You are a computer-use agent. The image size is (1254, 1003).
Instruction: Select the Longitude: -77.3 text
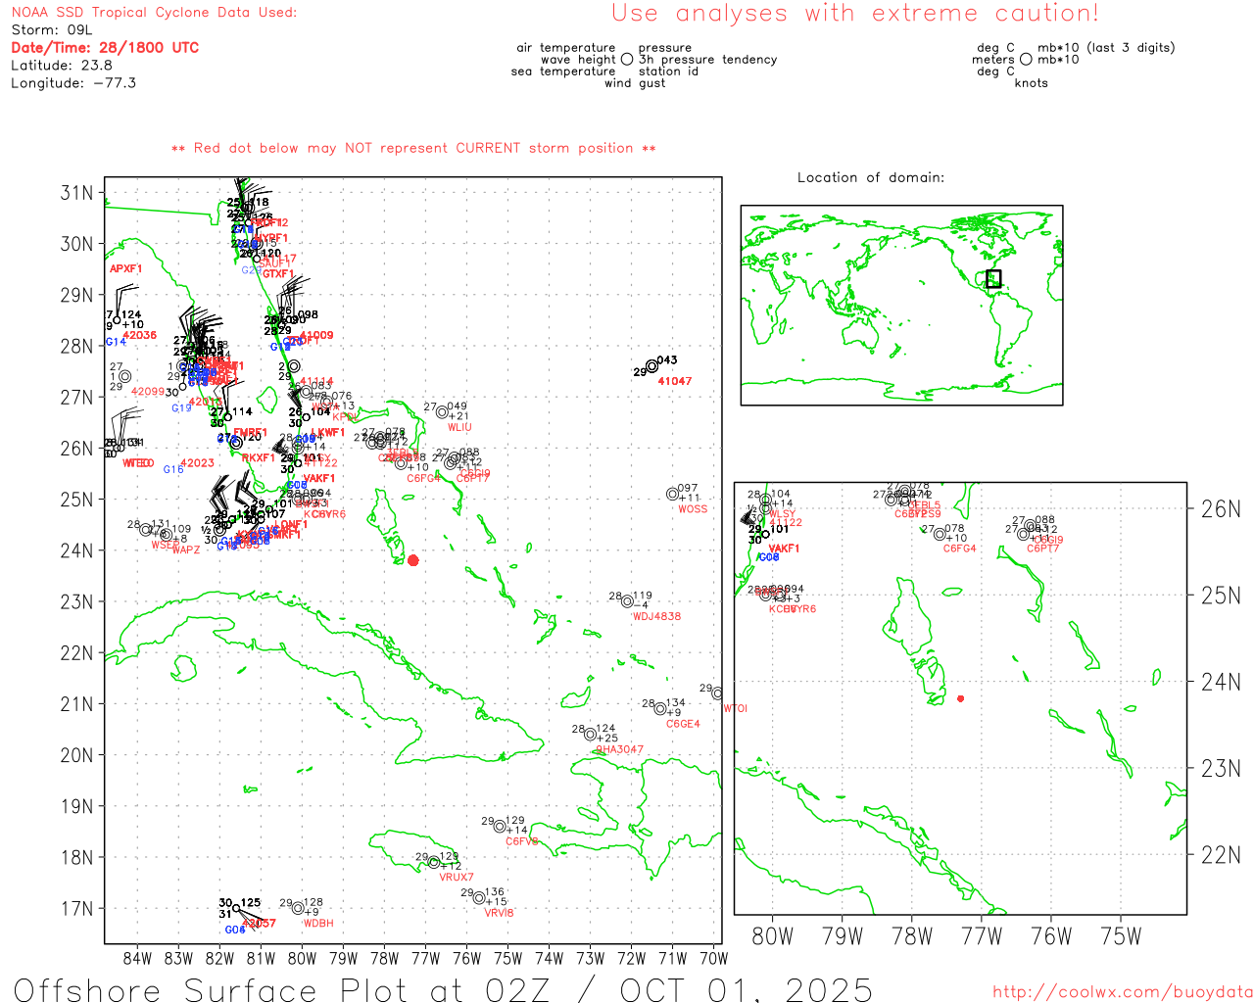coord(73,82)
